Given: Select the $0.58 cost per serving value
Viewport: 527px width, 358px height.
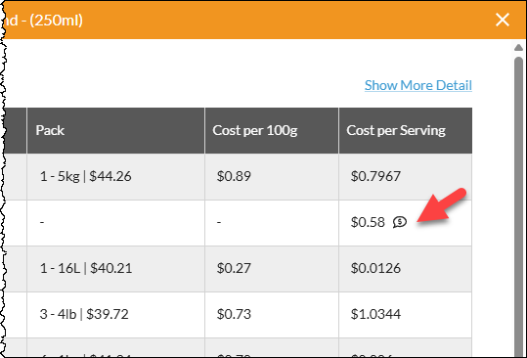Looking at the screenshot, I should tap(368, 222).
